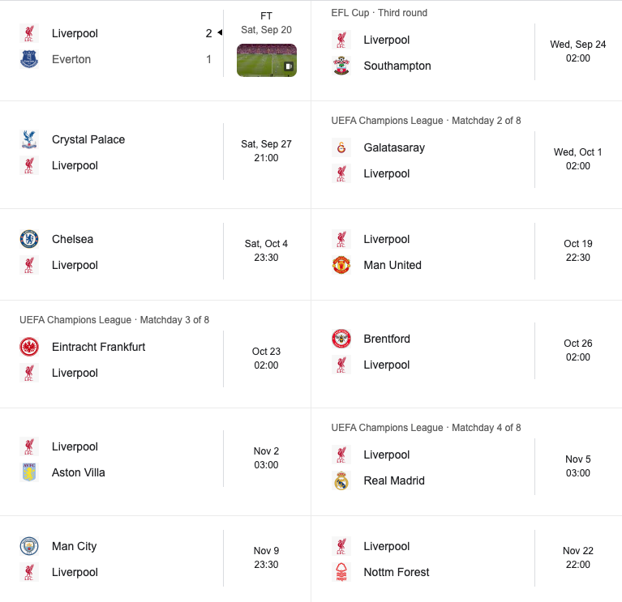
Task: Click the Real Madrid crest
Action: [x=341, y=480]
